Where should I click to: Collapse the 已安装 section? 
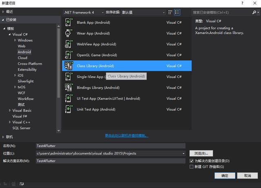3,20
